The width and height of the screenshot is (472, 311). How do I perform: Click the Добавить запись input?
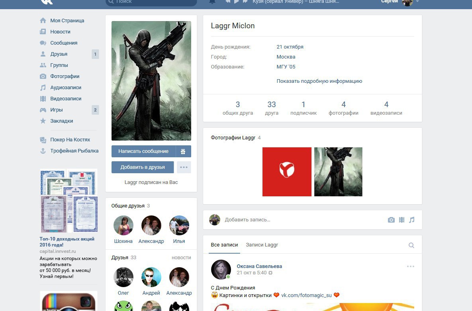click(304, 220)
